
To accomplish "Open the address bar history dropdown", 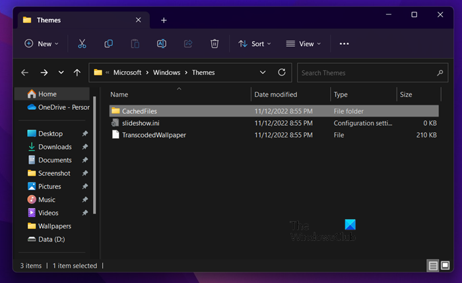I will pos(263,72).
